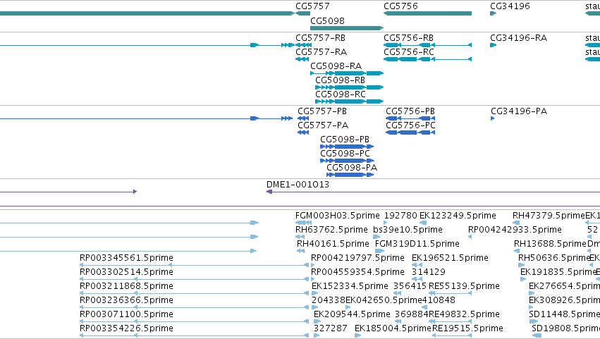The height and width of the screenshot is (339, 600).
Task: Select EST label EK152334.5prime
Action: [x=350, y=287]
